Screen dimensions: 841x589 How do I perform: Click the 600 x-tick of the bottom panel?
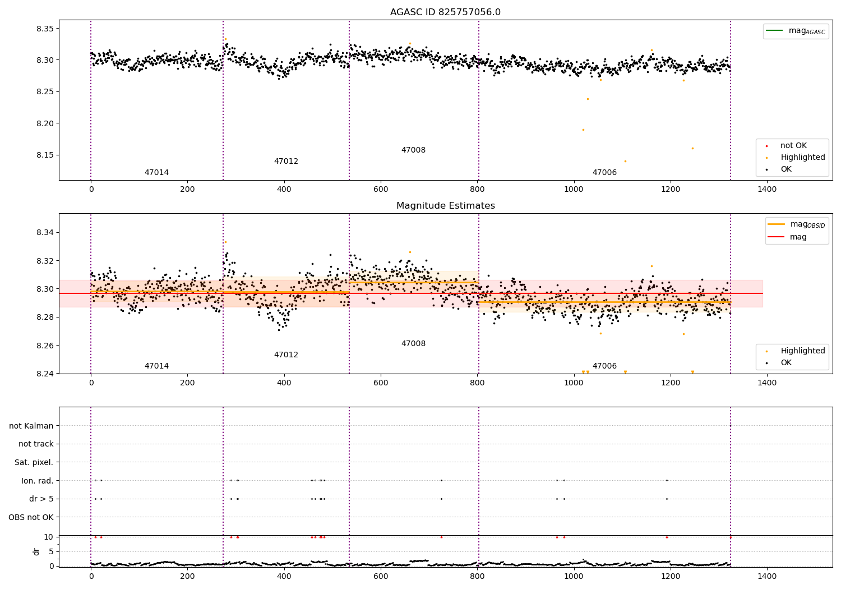(381, 576)
